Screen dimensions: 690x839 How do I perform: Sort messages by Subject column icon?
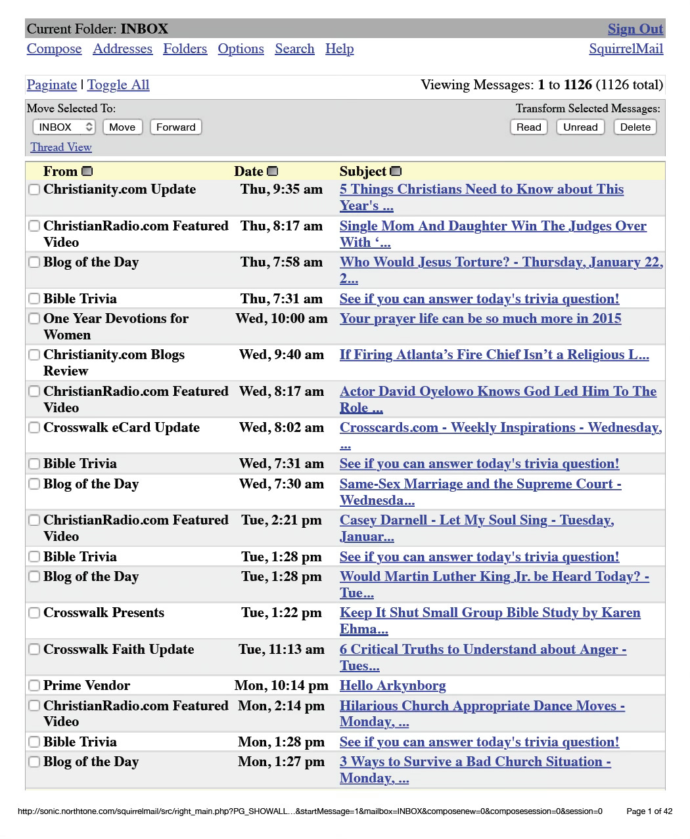click(396, 171)
